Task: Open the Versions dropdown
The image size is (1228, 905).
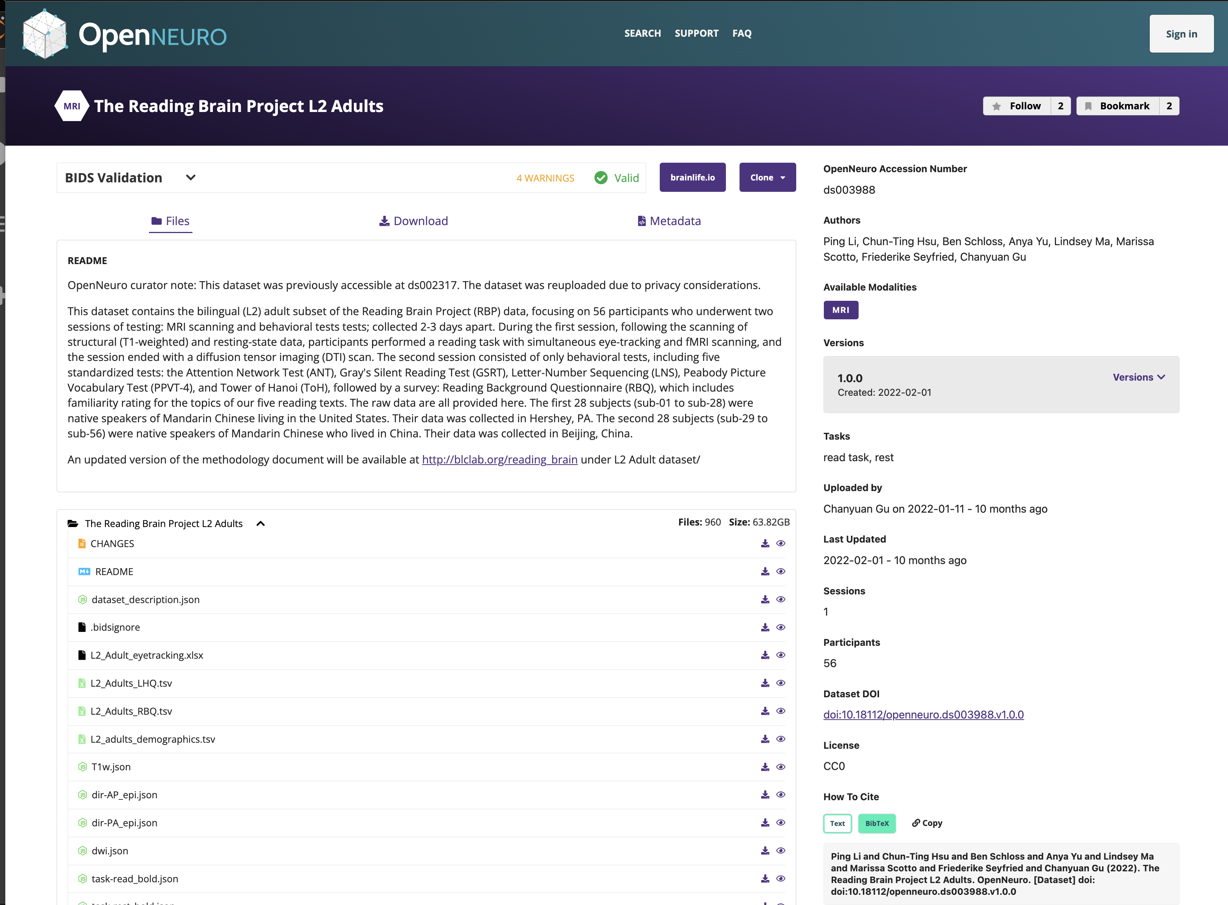Action: point(1138,377)
